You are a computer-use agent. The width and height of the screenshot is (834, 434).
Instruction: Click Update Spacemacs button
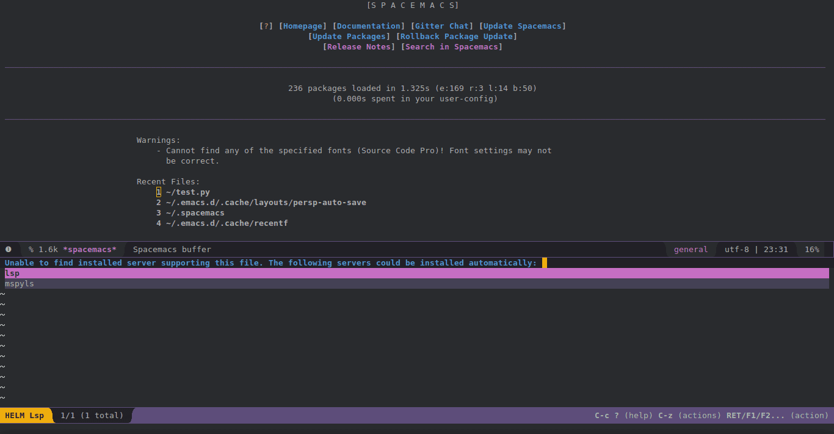pos(523,26)
